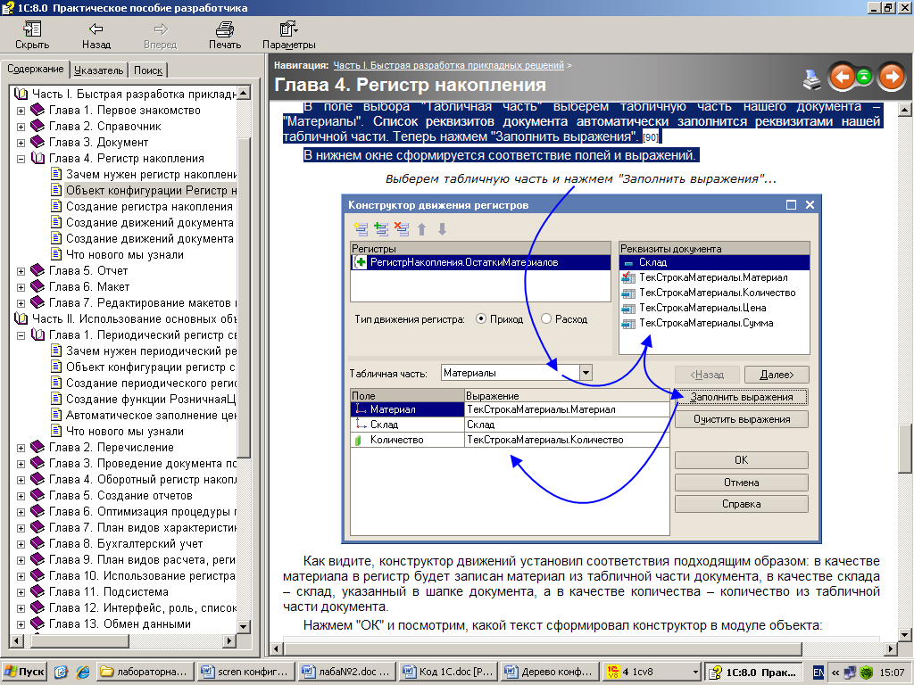Image resolution: width=914 pixels, height=685 pixels.
Task: Select the Расход radio button
Action: tap(545, 318)
